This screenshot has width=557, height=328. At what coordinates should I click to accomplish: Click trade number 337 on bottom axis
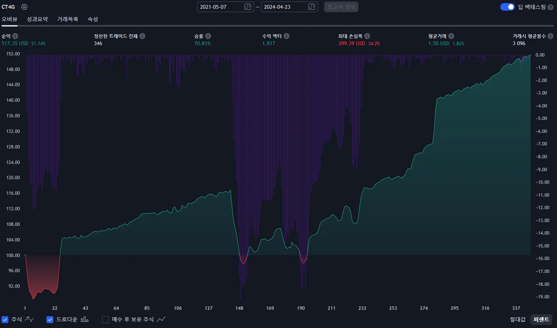pyautogui.click(x=516, y=308)
